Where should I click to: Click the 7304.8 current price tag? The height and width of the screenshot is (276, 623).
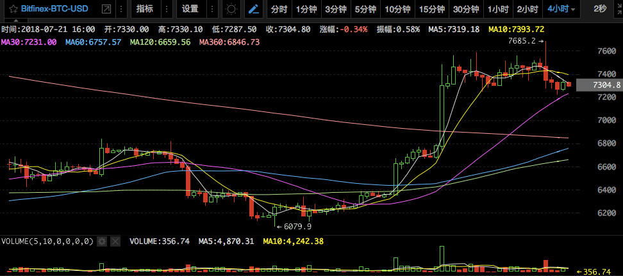tap(600, 85)
